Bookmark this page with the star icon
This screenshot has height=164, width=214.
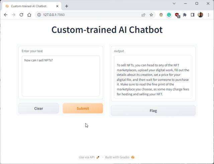151,15
